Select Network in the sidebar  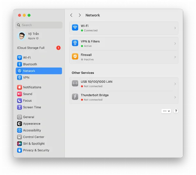pyautogui.click(x=39, y=71)
